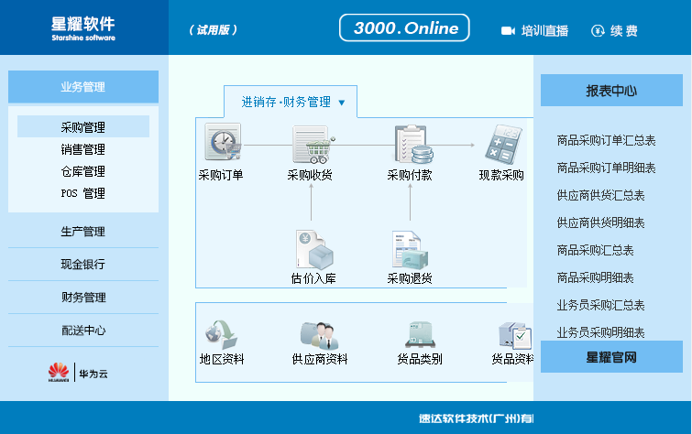The height and width of the screenshot is (434, 692).
Task: Open the 供应商供货汇总表 report
Action: pyautogui.click(x=600, y=195)
